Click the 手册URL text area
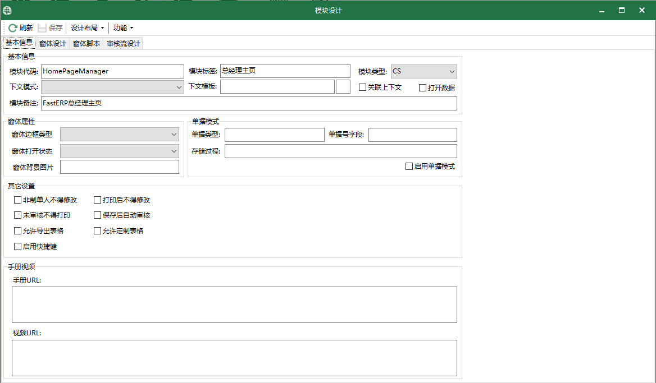The width and height of the screenshot is (656, 383). click(x=234, y=305)
